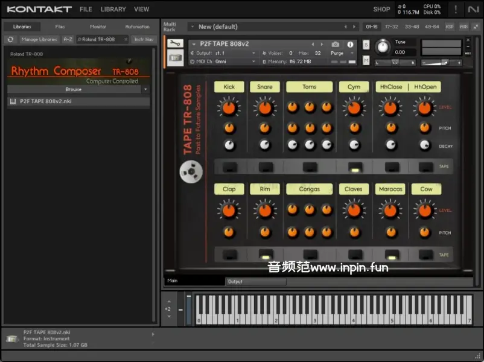
Task: Switch to the Files tab
Action: tap(60, 27)
